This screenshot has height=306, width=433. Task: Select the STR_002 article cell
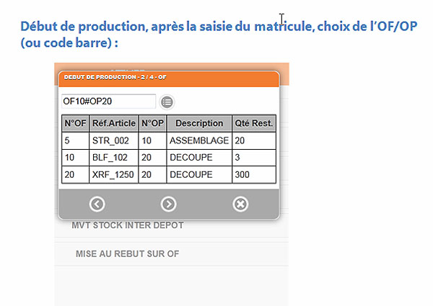113,140
